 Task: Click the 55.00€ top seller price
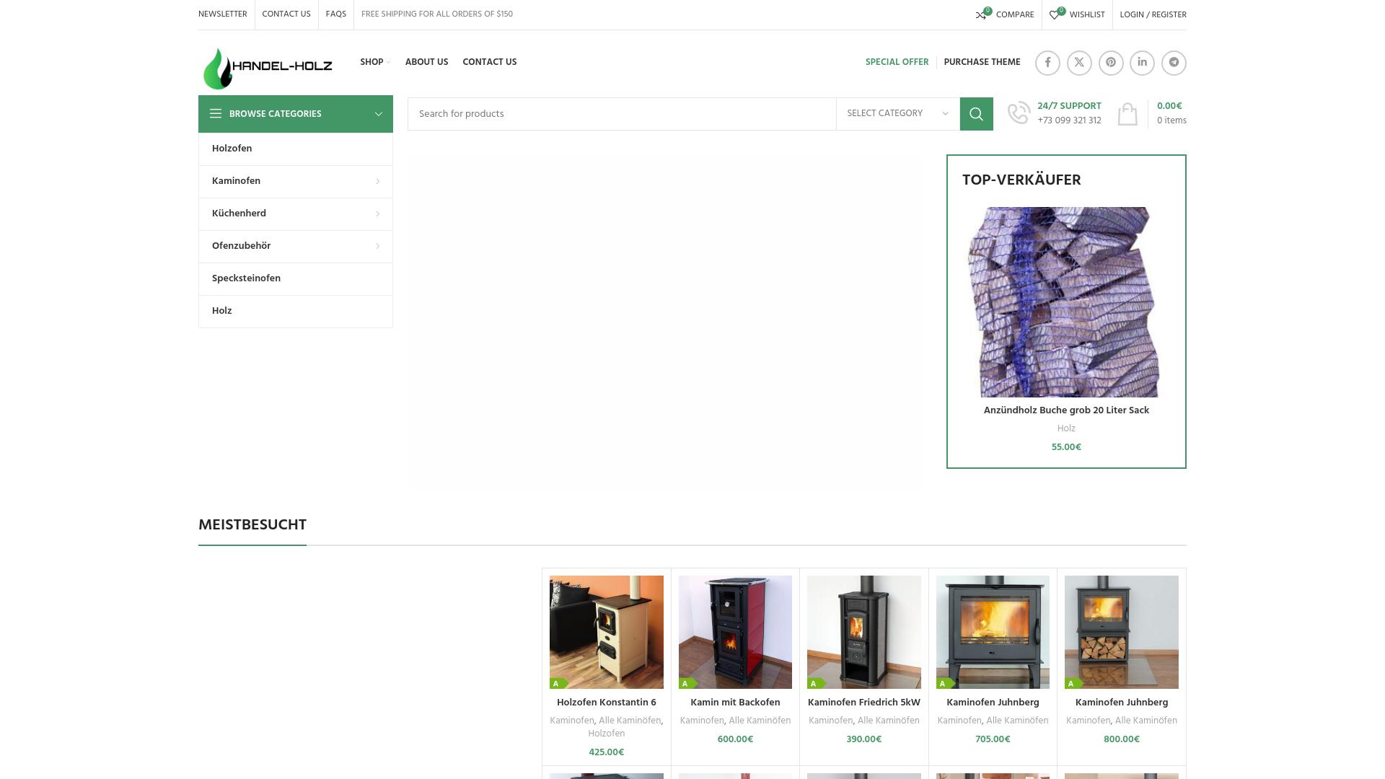pos(1066,447)
